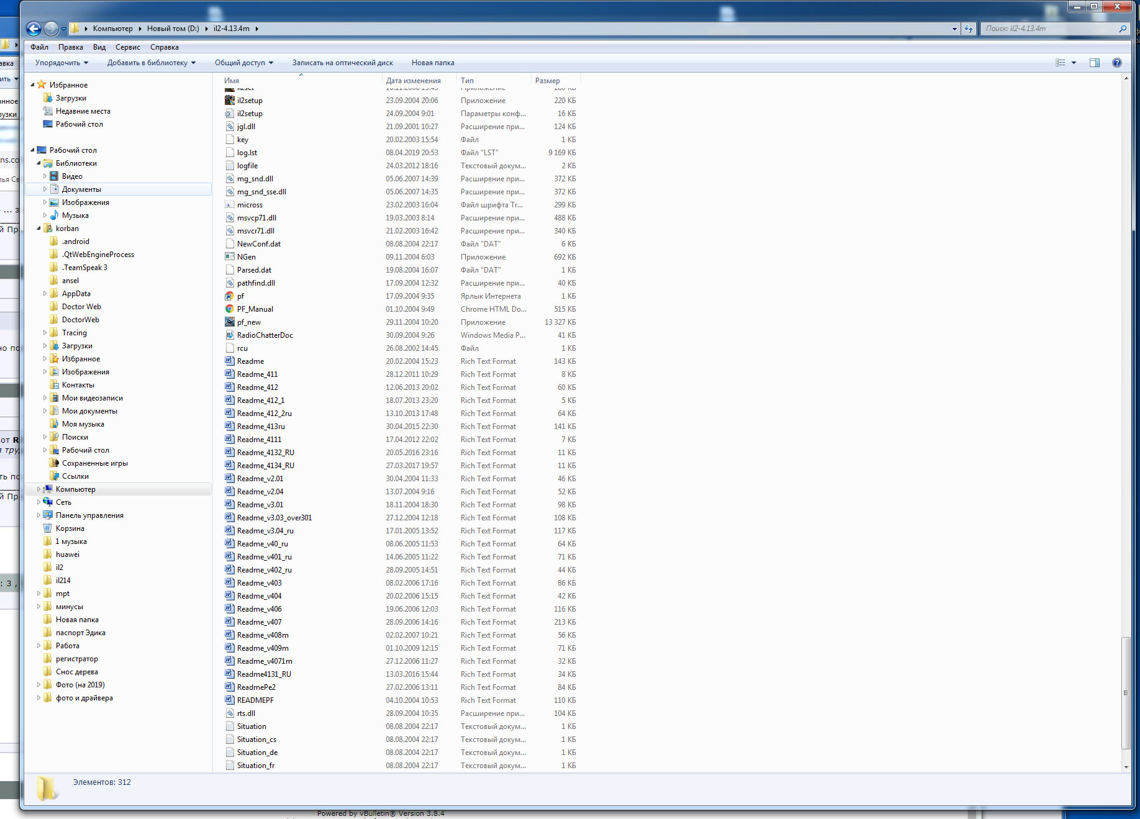Open the Добавить в библиотеку dropdown
1140x819 pixels.
click(x=152, y=63)
